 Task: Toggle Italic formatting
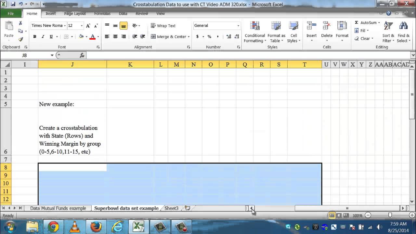[43, 37]
